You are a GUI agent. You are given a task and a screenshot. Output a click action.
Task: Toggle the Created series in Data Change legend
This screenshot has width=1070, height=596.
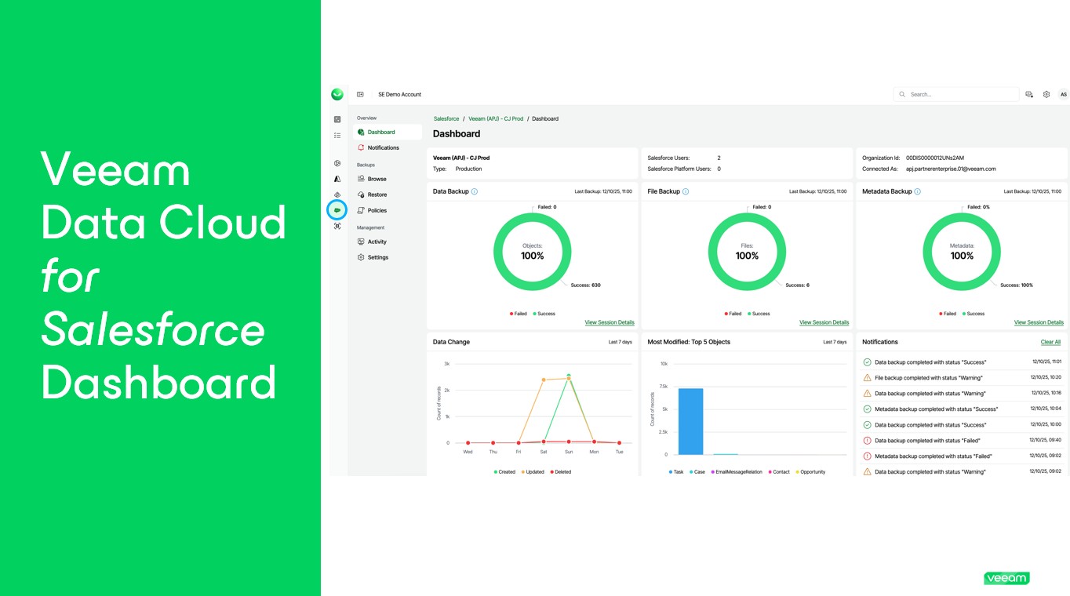coord(504,472)
